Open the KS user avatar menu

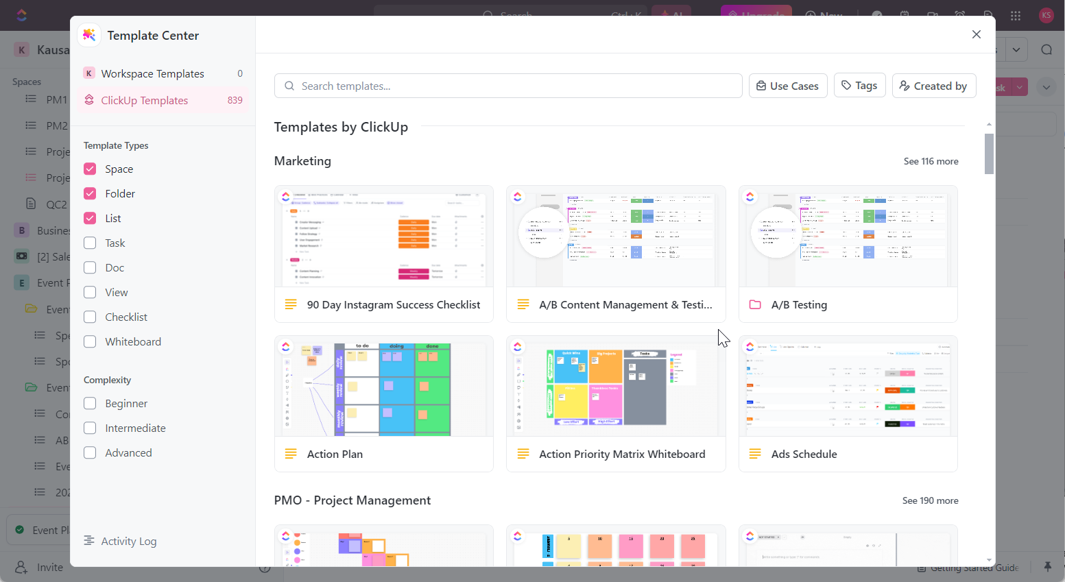1046,15
